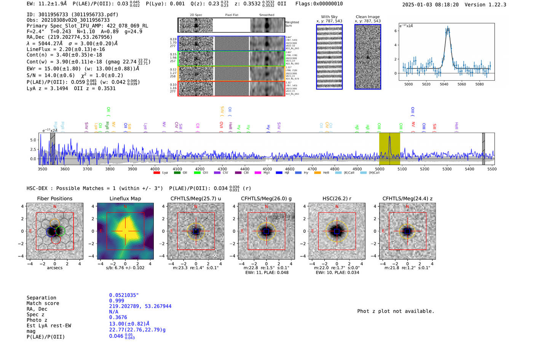Click the With Sky image panel
The image size is (533, 363).
[x=329, y=57]
